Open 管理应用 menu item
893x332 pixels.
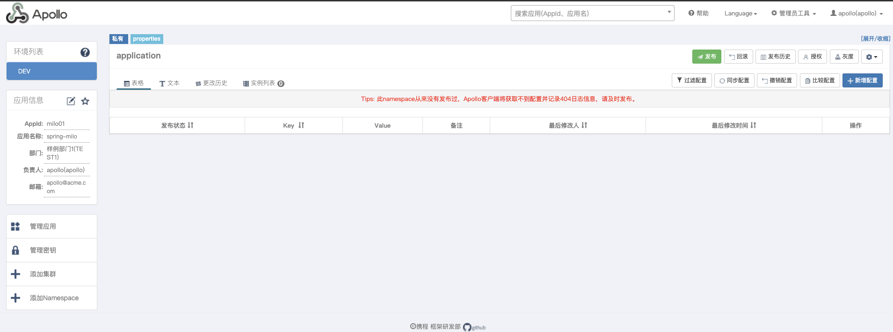51,226
